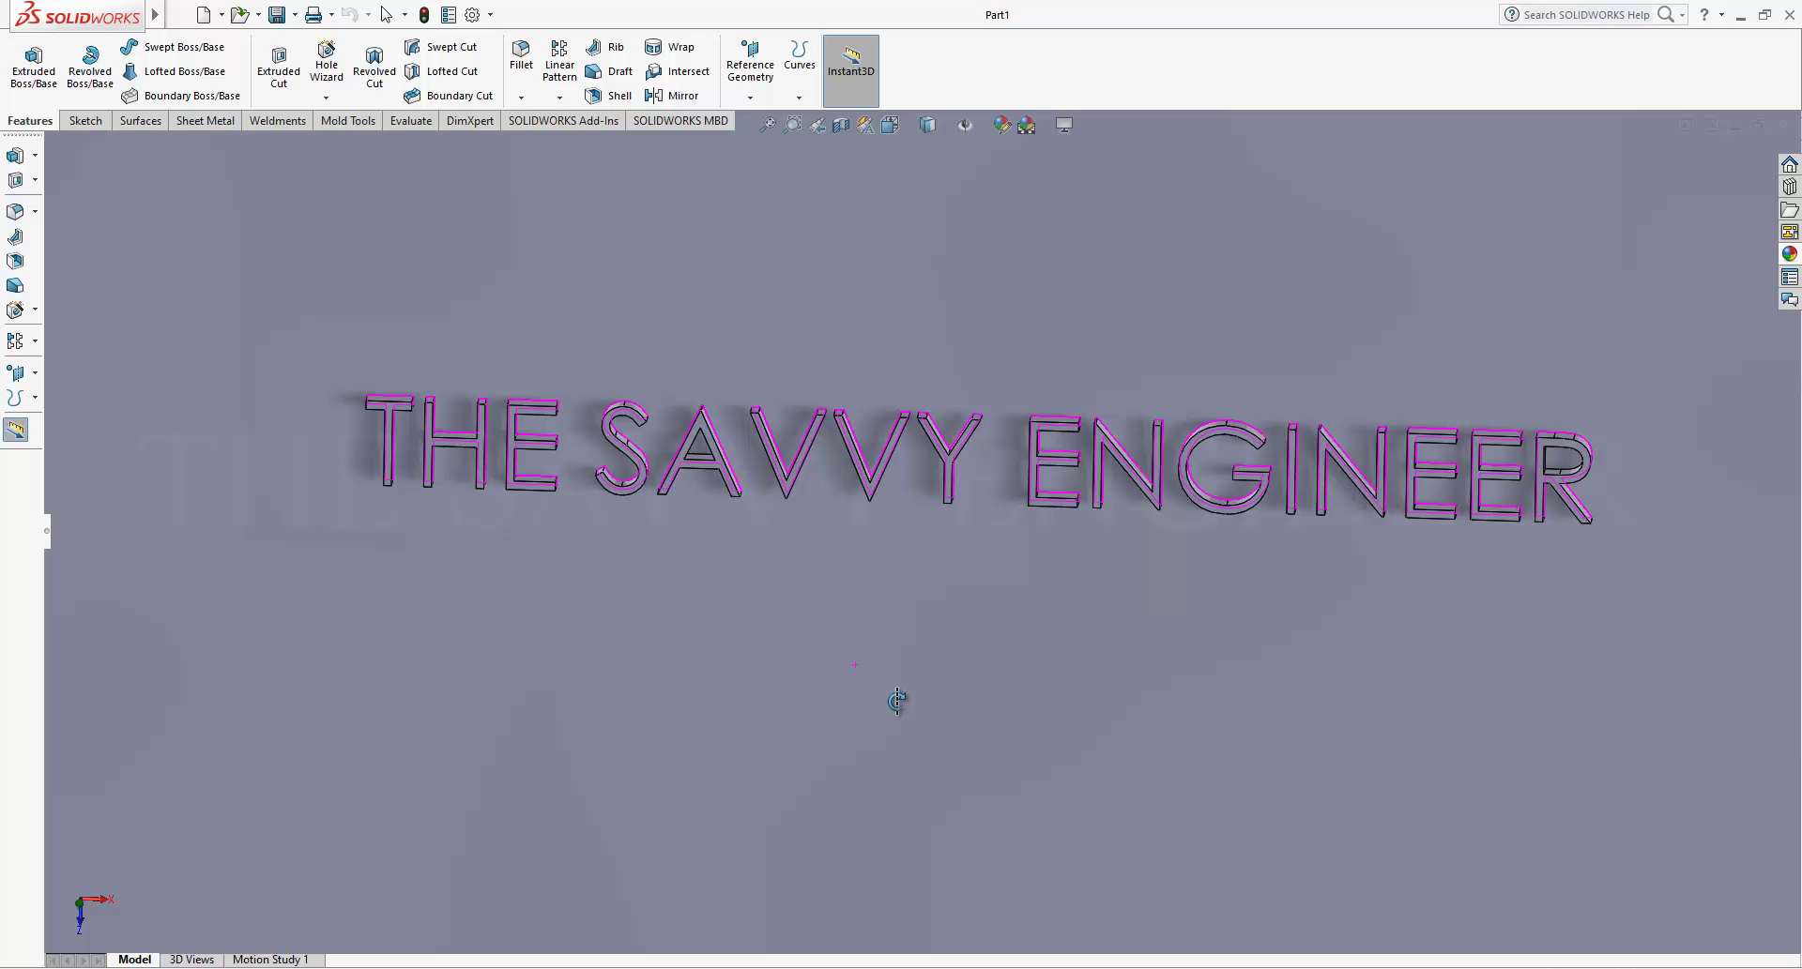Expand the Curves dropdown arrow

pyautogui.click(x=799, y=98)
